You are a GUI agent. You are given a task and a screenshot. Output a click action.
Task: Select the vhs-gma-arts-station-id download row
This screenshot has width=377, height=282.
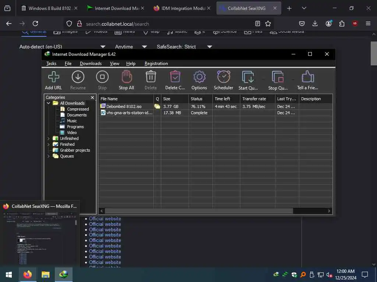pyautogui.click(x=215, y=113)
